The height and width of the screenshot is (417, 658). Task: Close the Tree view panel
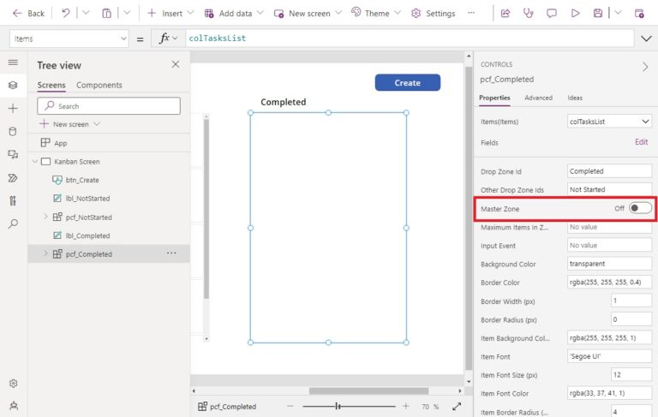pos(176,65)
